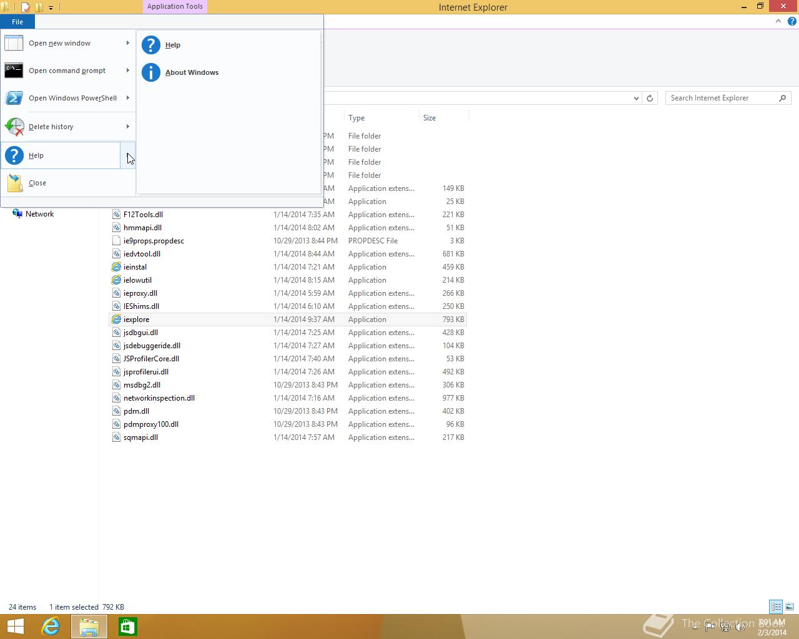Select the jsdbgui.dll file
The width and height of the screenshot is (799, 639).
pyautogui.click(x=140, y=333)
